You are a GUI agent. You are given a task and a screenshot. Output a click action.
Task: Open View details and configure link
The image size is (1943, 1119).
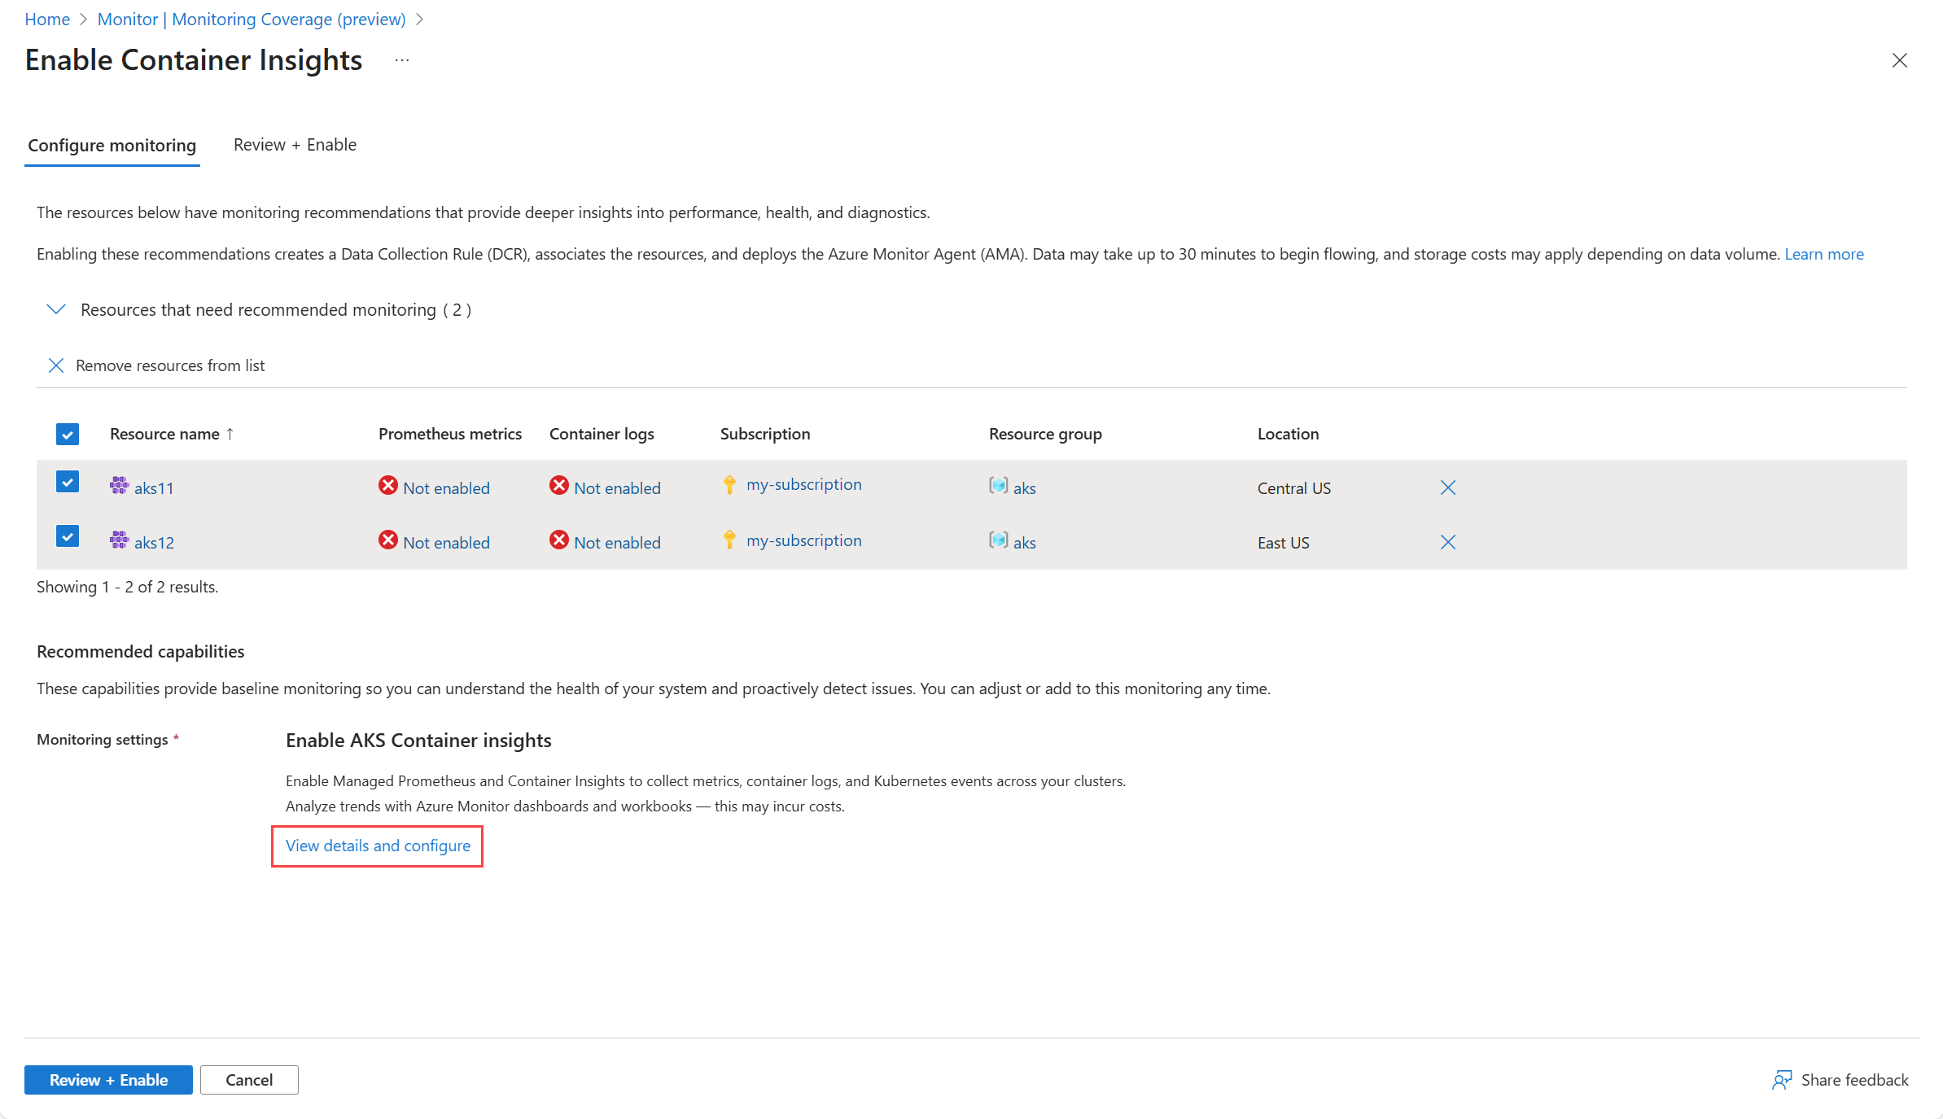(x=378, y=846)
